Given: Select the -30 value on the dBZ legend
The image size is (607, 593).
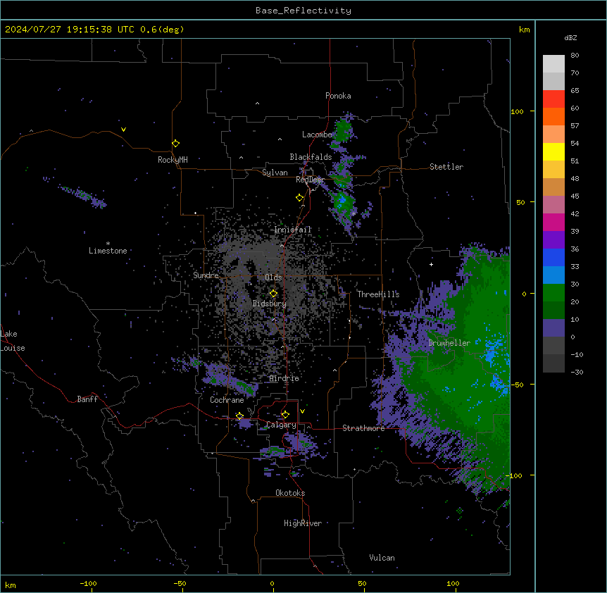Looking at the screenshot, I should tap(577, 373).
